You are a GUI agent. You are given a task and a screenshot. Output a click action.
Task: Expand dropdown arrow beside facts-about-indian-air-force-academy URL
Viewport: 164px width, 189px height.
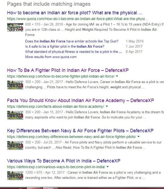click(107, 106)
